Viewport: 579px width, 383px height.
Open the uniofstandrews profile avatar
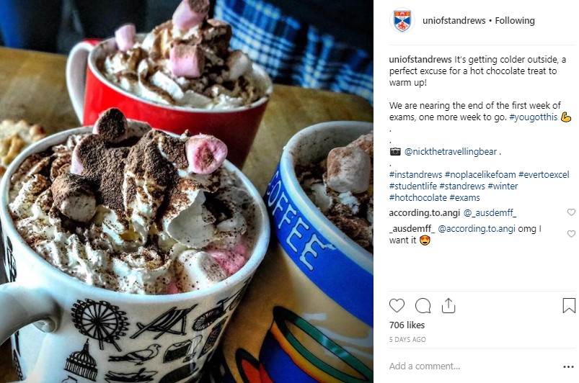click(x=402, y=20)
